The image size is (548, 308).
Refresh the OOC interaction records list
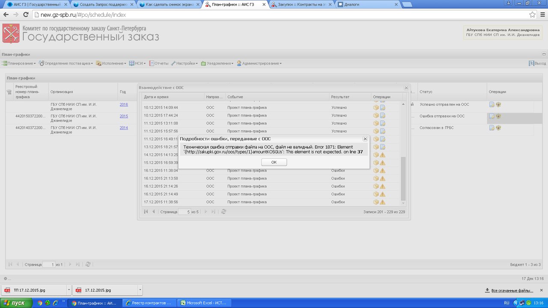click(223, 212)
